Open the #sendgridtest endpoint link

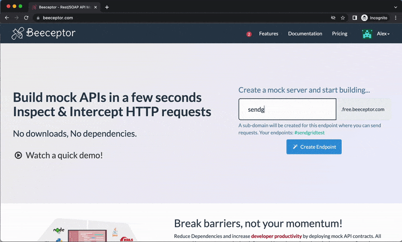tap(309, 133)
